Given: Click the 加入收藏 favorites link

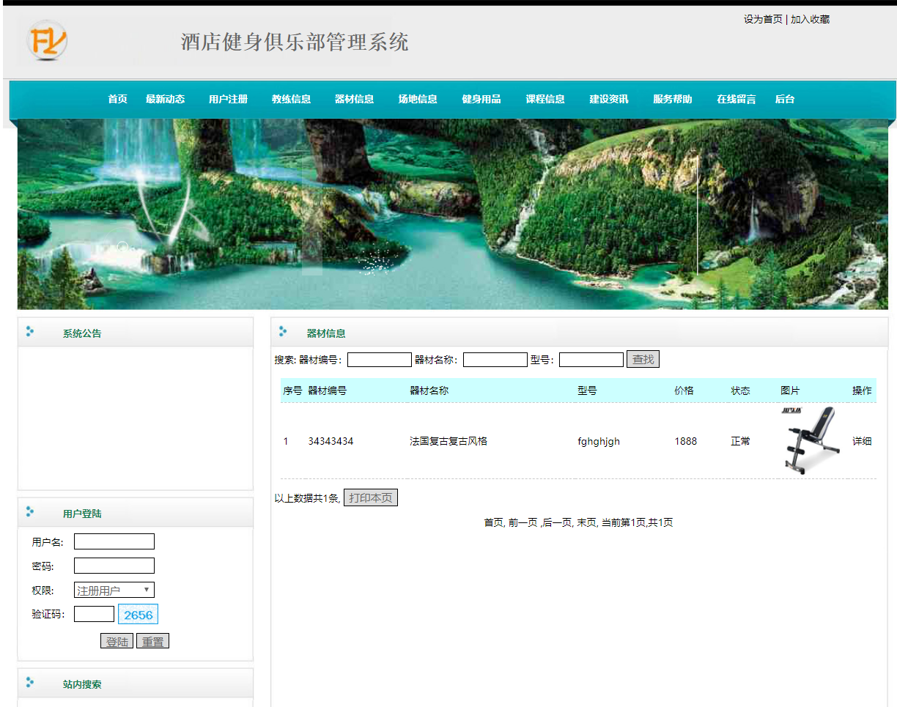Looking at the screenshot, I should [x=809, y=19].
